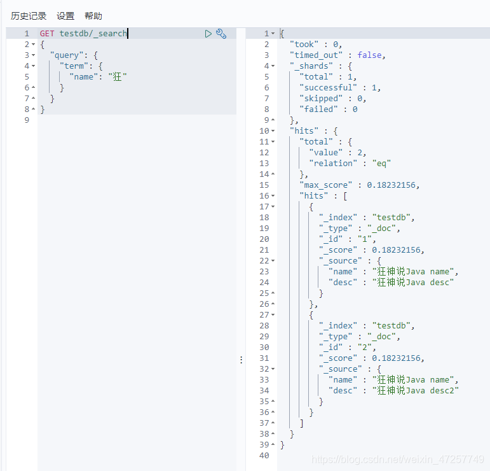
Task: Collapse "_source" block at line 32
Action: (273, 369)
